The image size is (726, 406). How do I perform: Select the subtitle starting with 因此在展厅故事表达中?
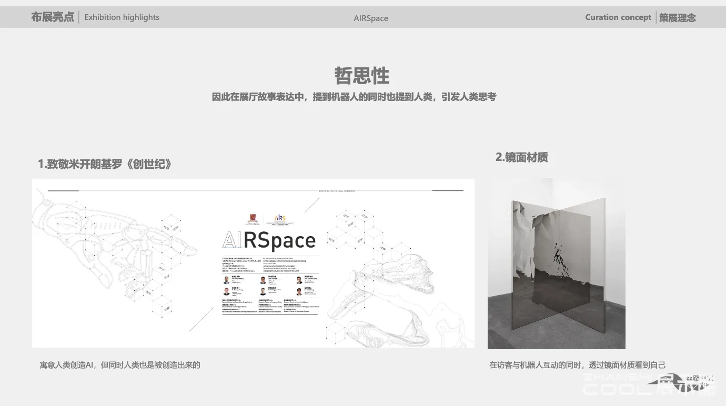(354, 97)
